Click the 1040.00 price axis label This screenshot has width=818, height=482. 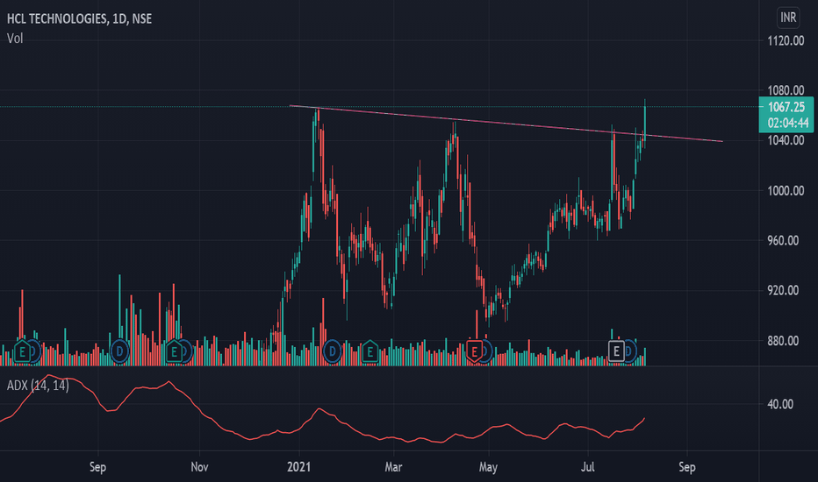pyautogui.click(x=786, y=140)
